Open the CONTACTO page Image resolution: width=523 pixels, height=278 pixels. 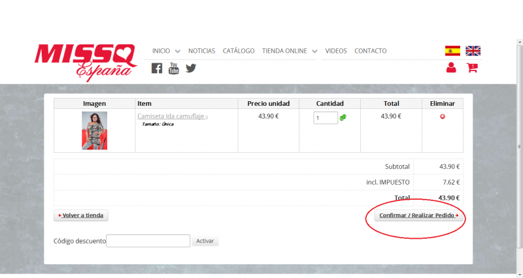(x=371, y=51)
